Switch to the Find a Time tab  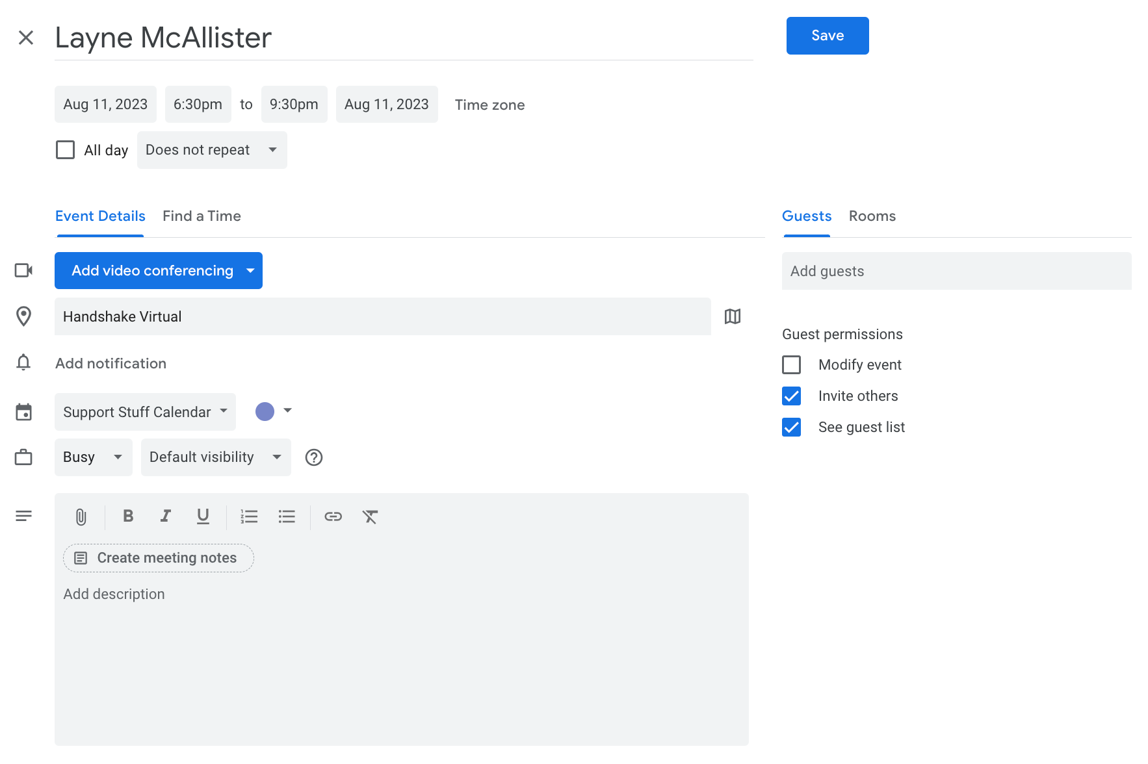pos(202,216)
